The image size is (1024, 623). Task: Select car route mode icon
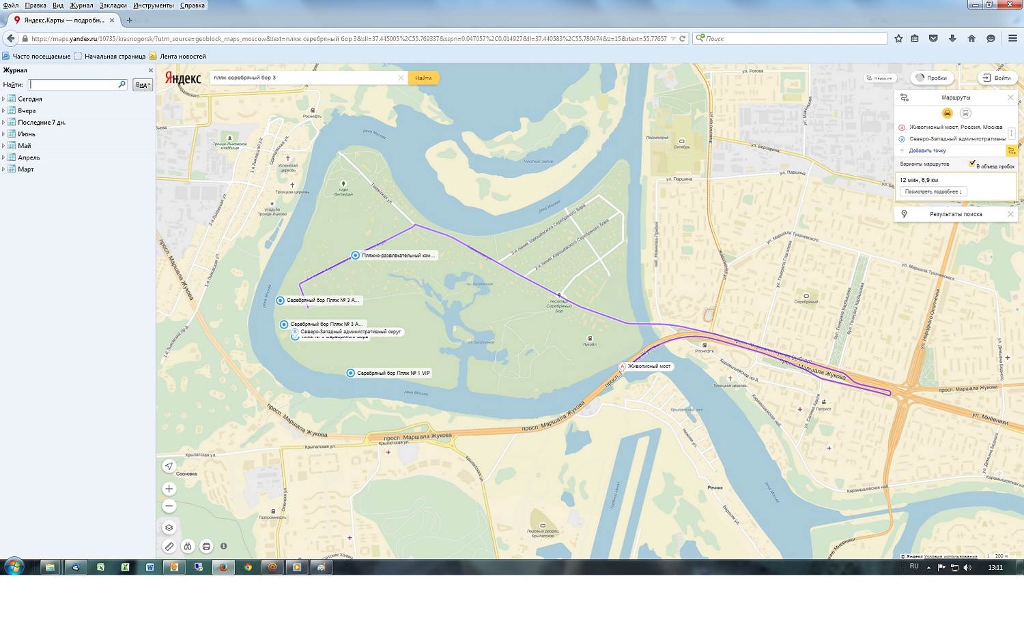tap(947, 113)
